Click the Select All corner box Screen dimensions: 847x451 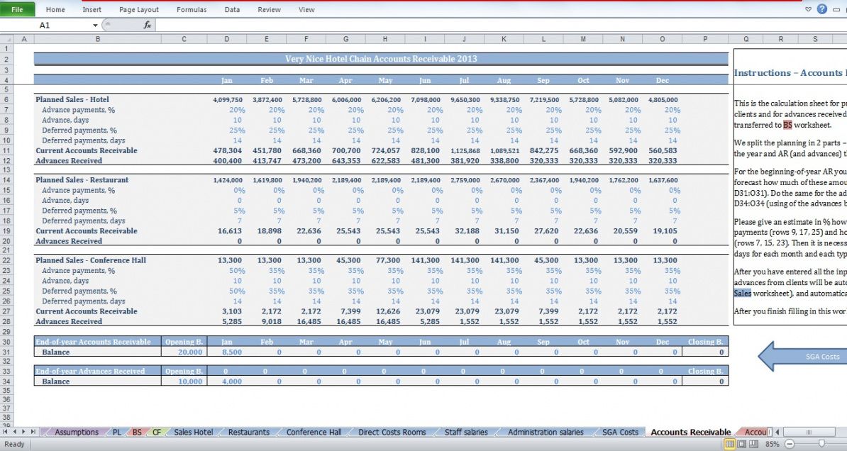[x=7, y=39]
